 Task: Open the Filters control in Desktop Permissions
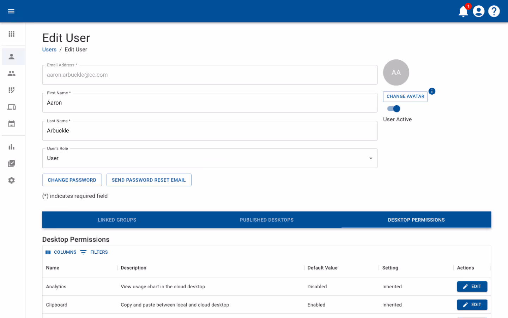pyautogui.click(x=94, y=252)
